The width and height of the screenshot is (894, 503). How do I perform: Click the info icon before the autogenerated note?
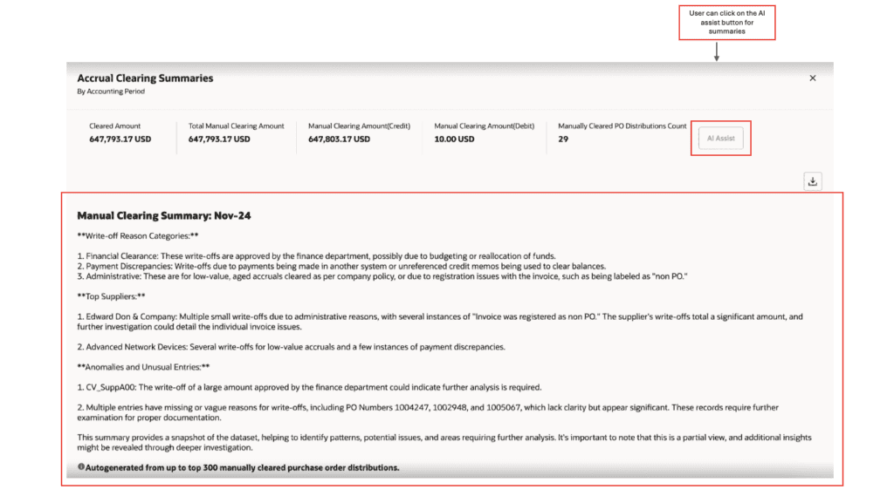(81, 467)
